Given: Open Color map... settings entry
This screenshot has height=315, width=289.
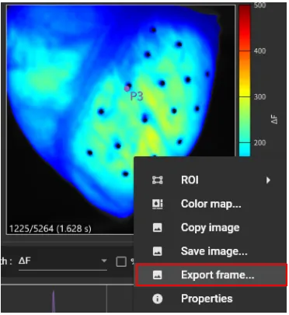Looking at the screenshot, I should (211, 204).
